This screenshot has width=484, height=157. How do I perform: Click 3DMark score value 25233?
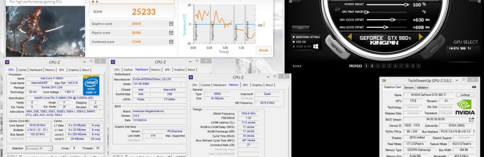[144, 12]
